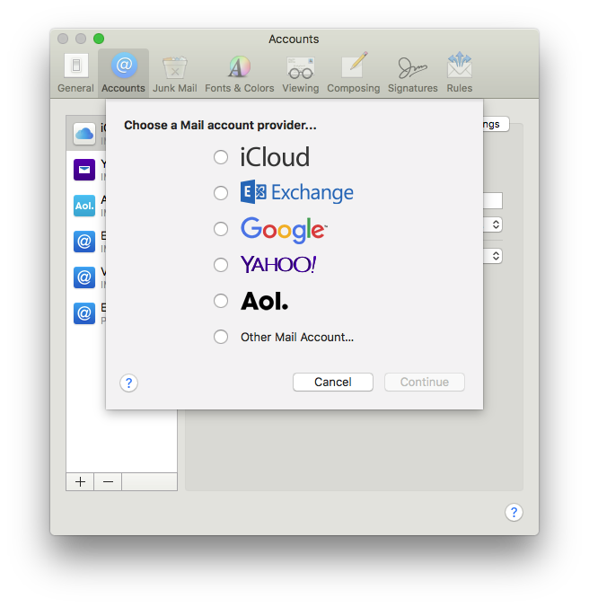Click the iCloud provider label
This screenshot has width=589, height=607.
click(x=275, y=157)
